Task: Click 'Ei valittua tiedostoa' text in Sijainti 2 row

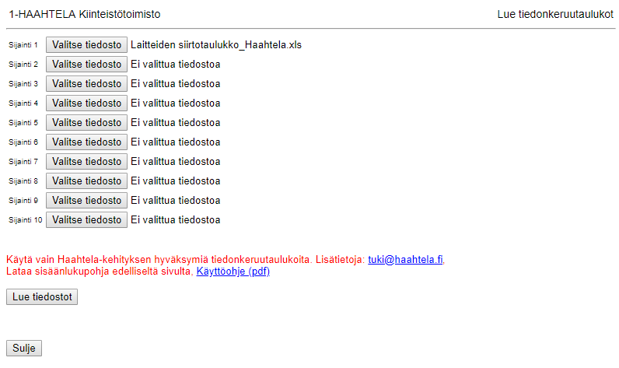Action: coord(175,65)
